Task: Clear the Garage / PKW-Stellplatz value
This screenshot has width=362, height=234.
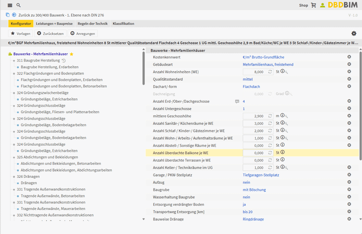Action: [349, 175]
